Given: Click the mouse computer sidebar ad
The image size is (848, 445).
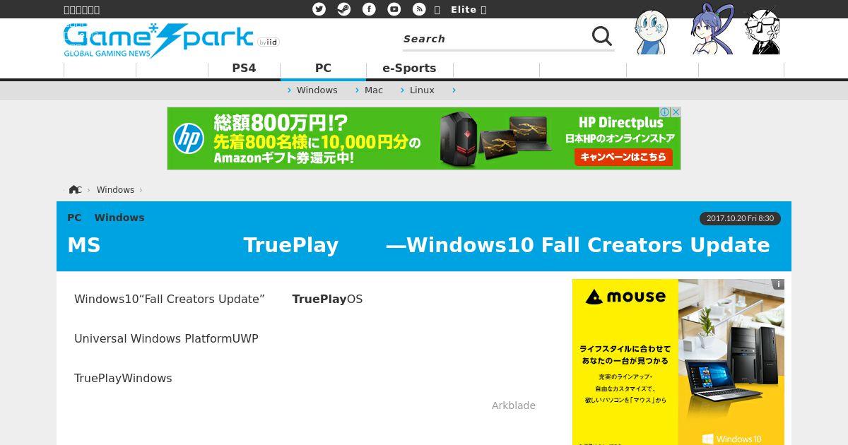Looking at the screenshot, I should coord(678,362).
